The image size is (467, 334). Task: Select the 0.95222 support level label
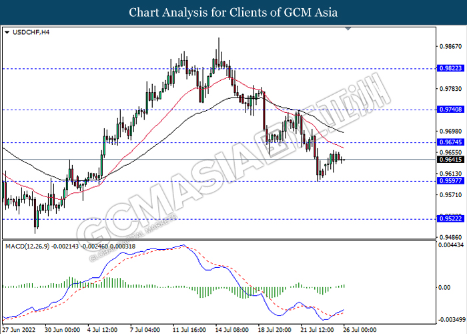pyautogui.click(x=450, y=219)
